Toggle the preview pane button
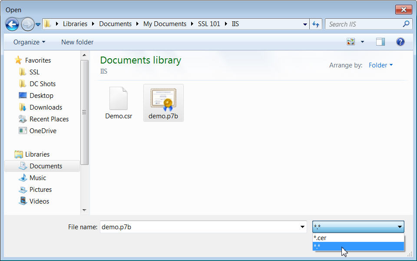This screenshot has width=417, height=261. (x=381, y=42)
